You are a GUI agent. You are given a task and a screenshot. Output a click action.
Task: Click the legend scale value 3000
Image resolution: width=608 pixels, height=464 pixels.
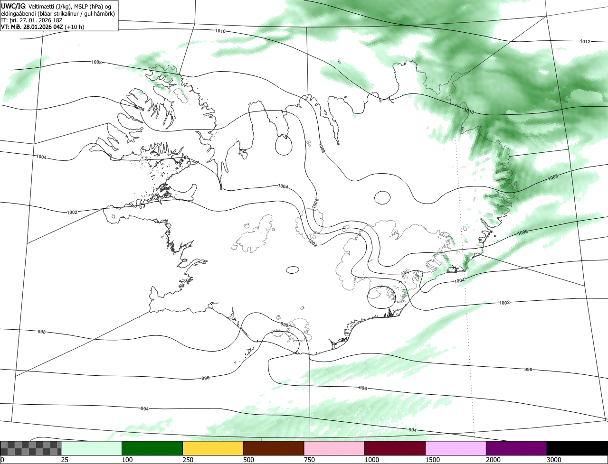tap(554, 460)
